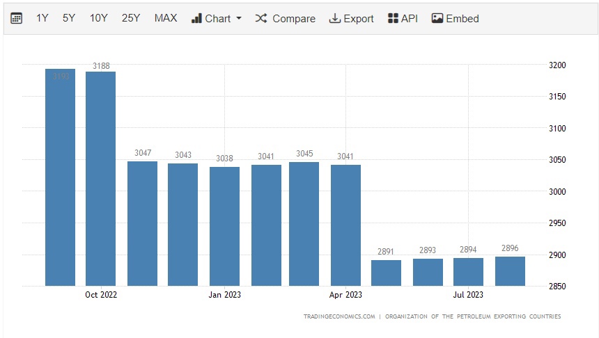View the MAX historical data range

pos(166,19)
